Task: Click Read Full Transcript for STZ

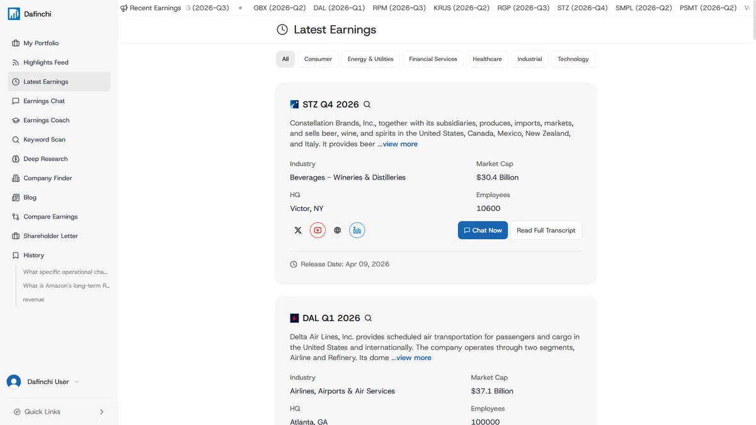Action: tap(546, 230)
